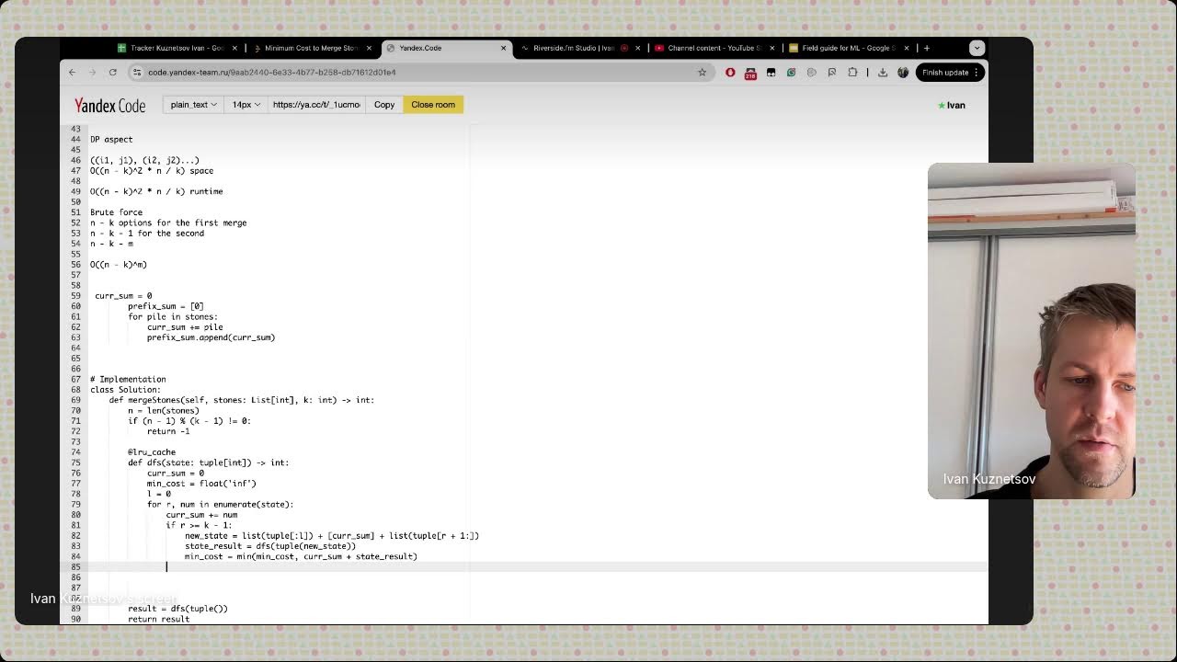1177x662 pixels.
Task: Open the red Opera-style extension icon
Action: [730, 72]
